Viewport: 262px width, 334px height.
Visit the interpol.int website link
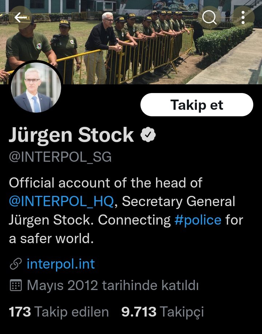click(61, 264)
